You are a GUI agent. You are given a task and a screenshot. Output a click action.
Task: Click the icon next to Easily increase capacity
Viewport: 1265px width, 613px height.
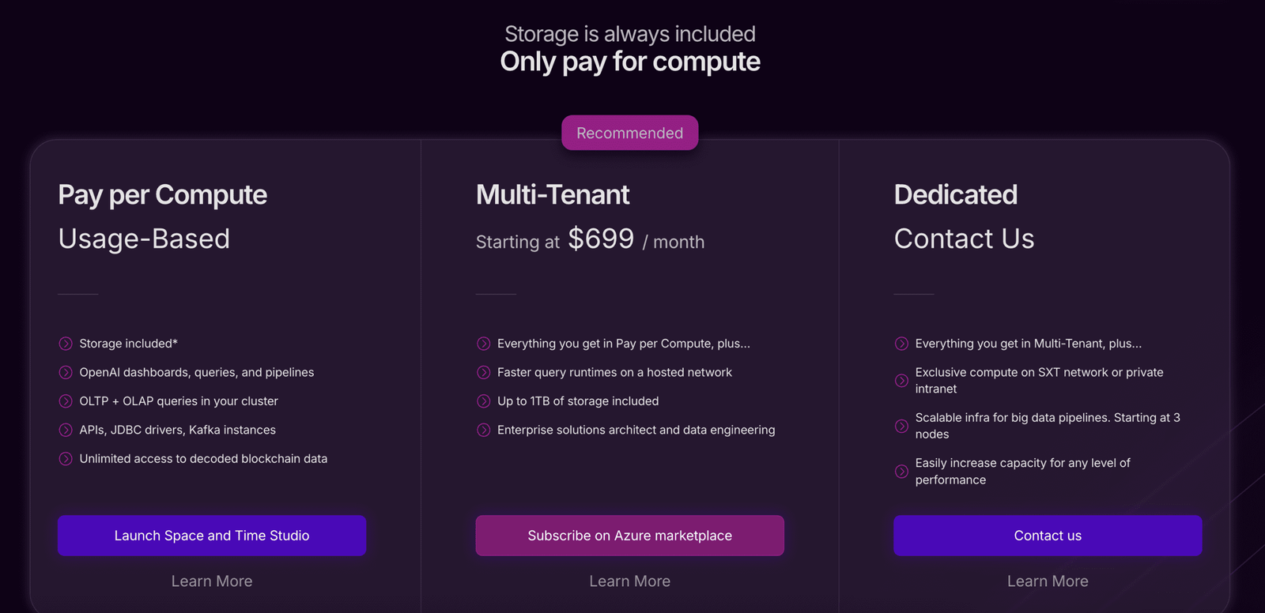901,472
